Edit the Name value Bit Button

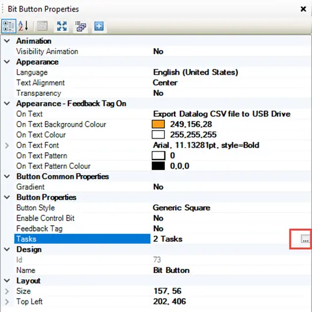tap(171, 270)
